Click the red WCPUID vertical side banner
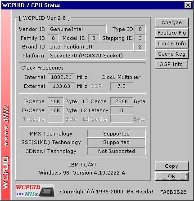The image size is (194, 201). pyautogui.click(x=6, y=105)
